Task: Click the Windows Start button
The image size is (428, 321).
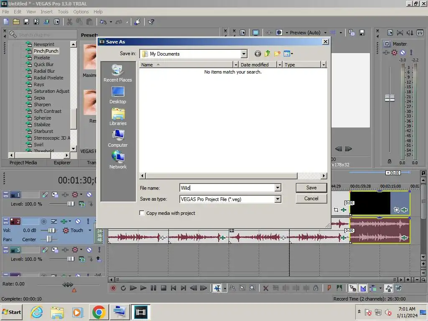Action: coord(12,312)
